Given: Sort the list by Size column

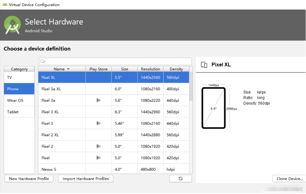Looking at the screenshot, I should [x=125, y=69].
